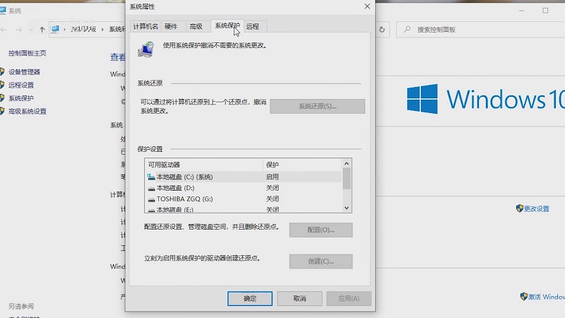Screen dimensions: 565x318
Task: Select drive 本地磁盘 (C:) (系统) row
Action: click(243, 177)
